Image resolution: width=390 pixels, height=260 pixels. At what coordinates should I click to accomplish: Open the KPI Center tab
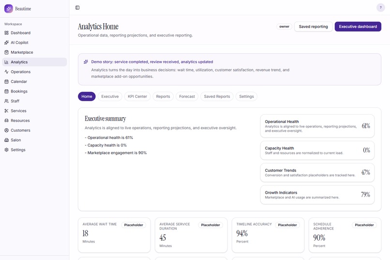137,96
